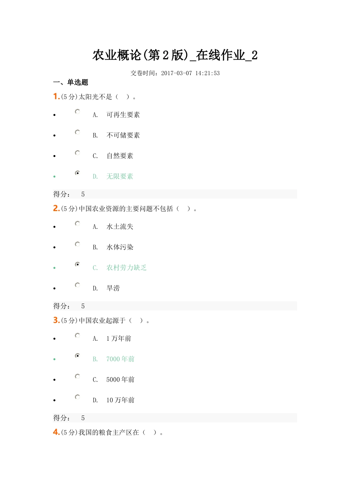This screenshot has height=495, width=350.
Task: Choose radio option 水体污染
Action: tap(77, 244)
